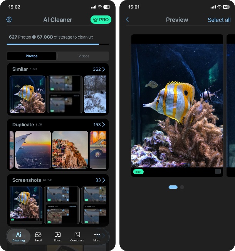235x251 pixels.
Task: Expand the Screenshots category chevron
Action: pos(104,180)
